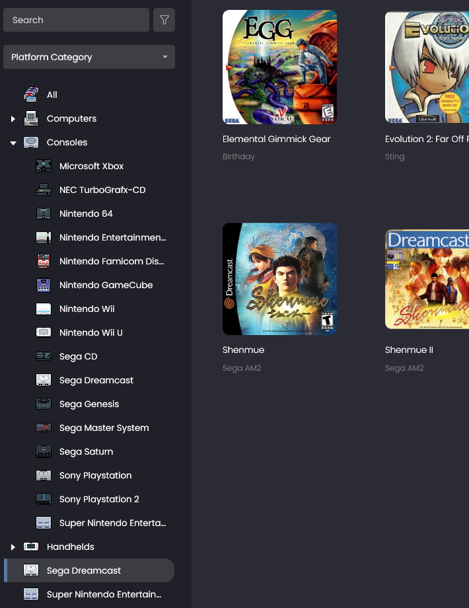Viewport: 469px width, 608px height.
Task: Click the Sega Genesis console icon
Action: tap(44, 404)
